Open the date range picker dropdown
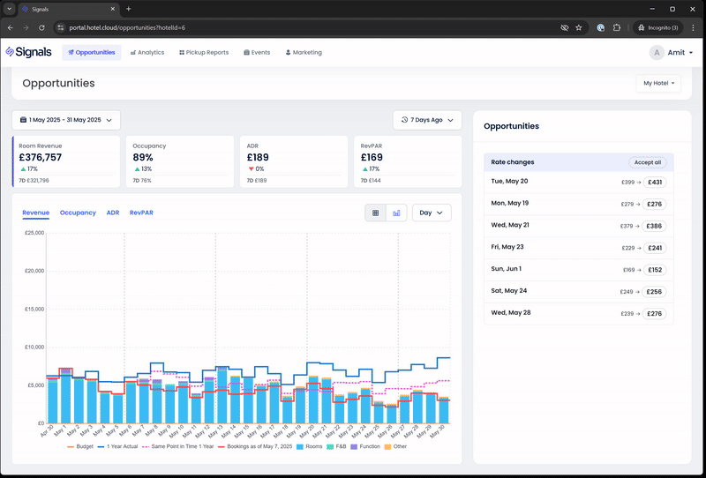Screen dimensions: 706x478 pos(66,120)
